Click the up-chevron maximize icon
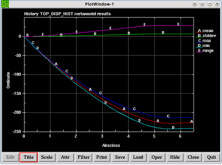Screen dimensions: 222x165 (x=210, y=4)
